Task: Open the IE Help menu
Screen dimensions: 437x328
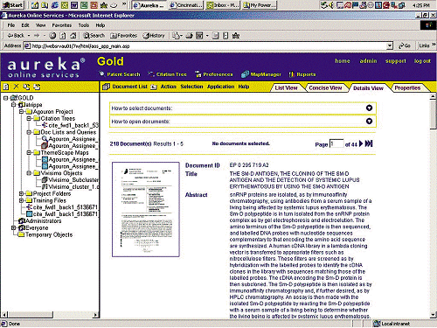Action: point(101,25)
